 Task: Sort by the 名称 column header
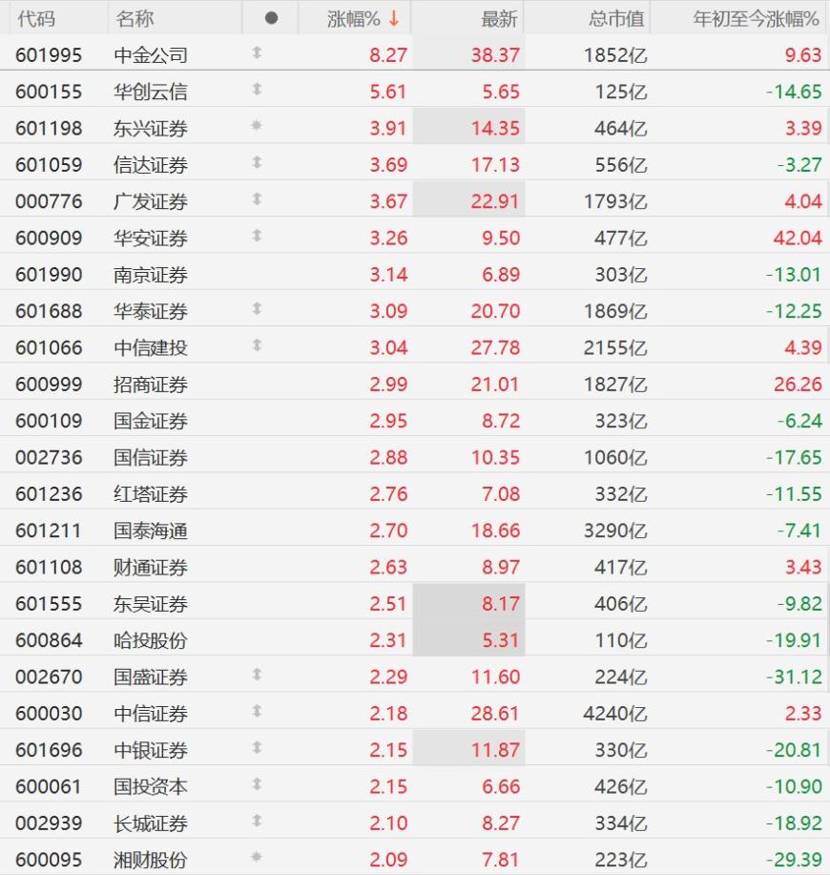coord(135,19)
